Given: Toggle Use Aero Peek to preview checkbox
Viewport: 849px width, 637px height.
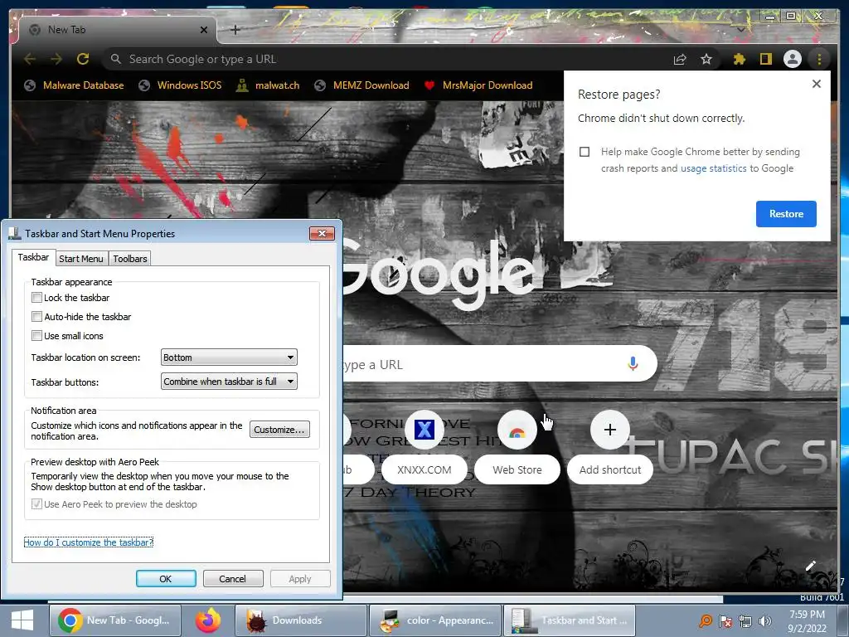Looking at the screenshot, I should [x=36, y=503].
